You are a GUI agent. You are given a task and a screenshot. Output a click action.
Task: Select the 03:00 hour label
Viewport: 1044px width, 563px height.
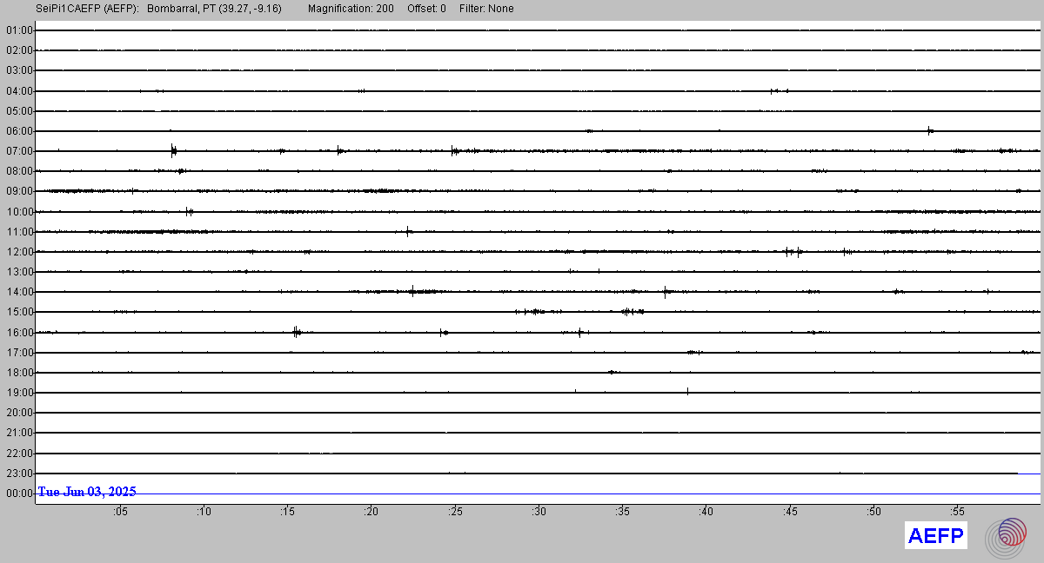[19, 70]
